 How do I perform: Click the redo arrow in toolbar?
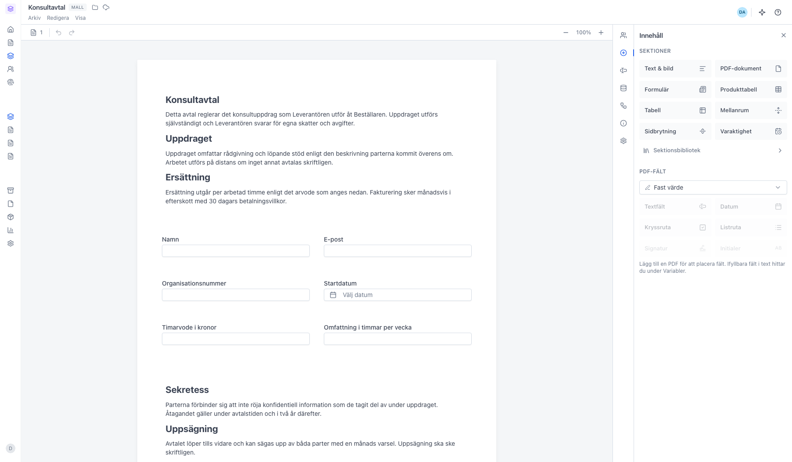pyautogui.click(x=72, y=33)
